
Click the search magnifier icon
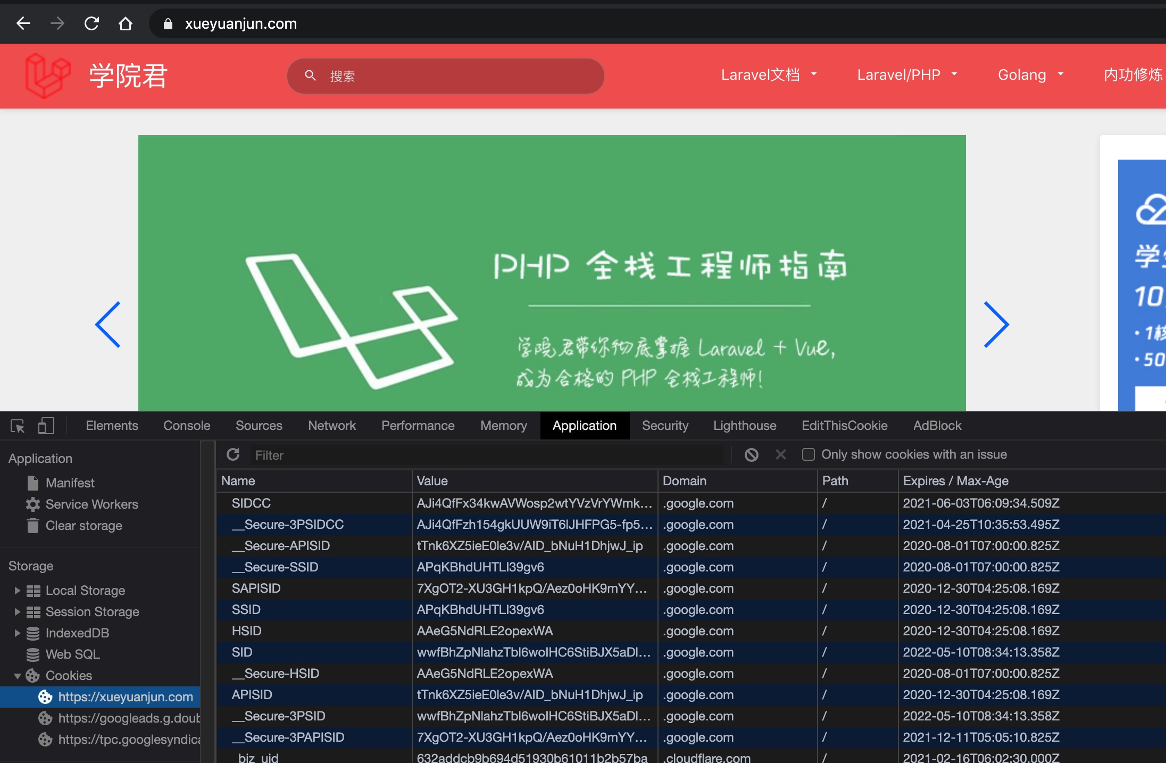tap(310, 76)
